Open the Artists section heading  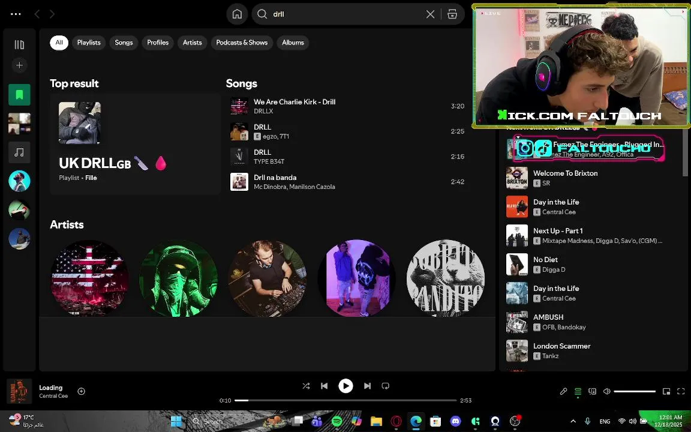point(67,224)
